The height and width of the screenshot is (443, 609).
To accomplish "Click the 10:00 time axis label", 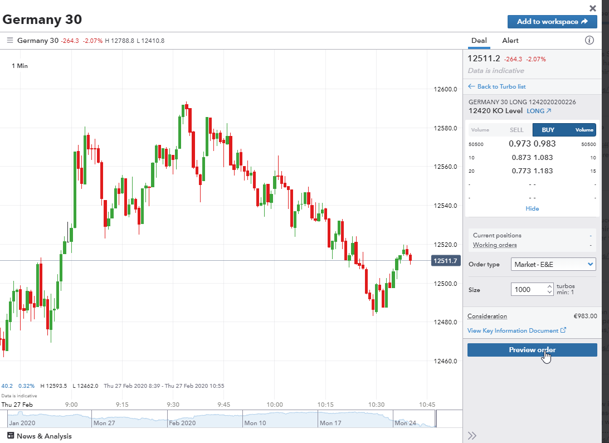I will [x=275, y=405].
